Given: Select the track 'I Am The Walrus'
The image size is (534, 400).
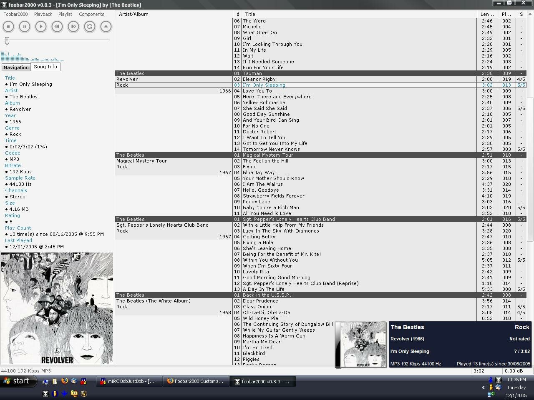Looking at the screenshot, I should click(x=263, y=184).
